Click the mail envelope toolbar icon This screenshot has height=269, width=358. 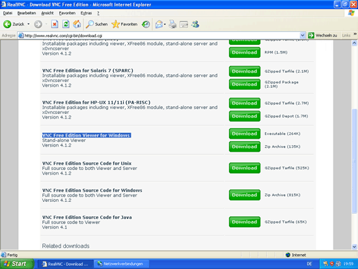[x=159, y=24]
